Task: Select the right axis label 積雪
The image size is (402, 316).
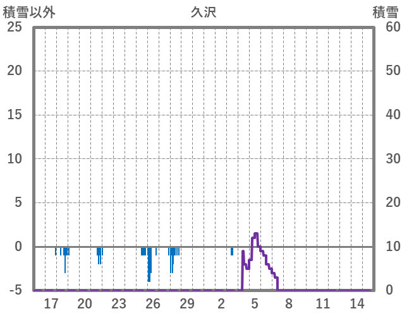Action: (x=385, y=12)
